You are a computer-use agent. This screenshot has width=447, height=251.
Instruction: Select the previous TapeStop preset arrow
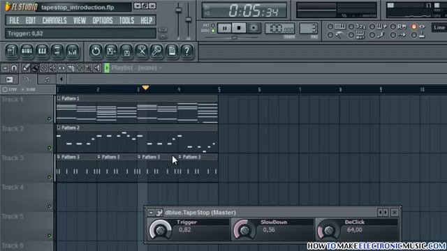coord(380,212)
